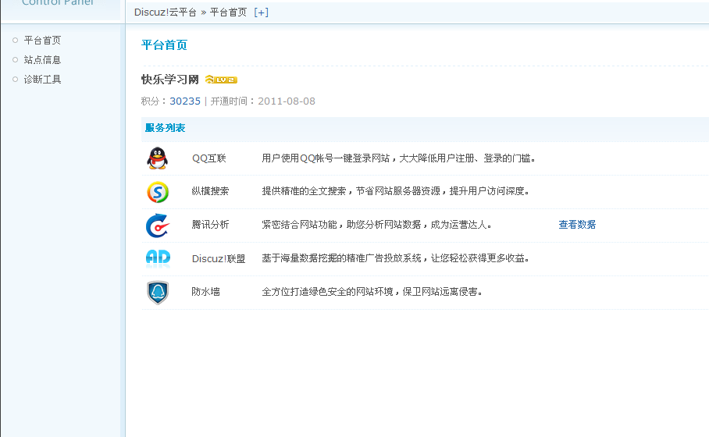This screenshot has height=437, width=709.
Task: Open 站点信息 in the sidebar
Action: click(x=42, y=59)
